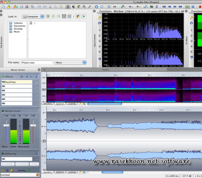
Task: Click the green Play transport button
Action: click(187, 7)
